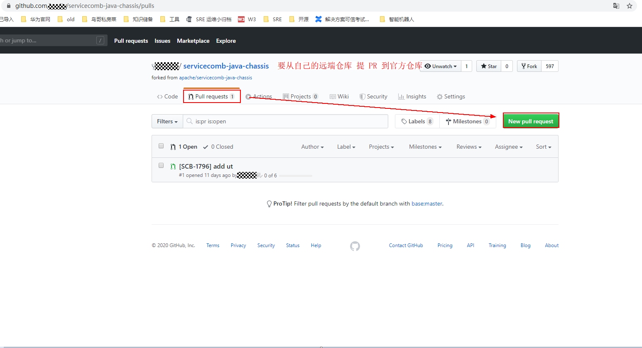The height and width of the screenshot is (348, 642).
Task: Click the magnifier icon in the filter field
Action: [189, 121]
